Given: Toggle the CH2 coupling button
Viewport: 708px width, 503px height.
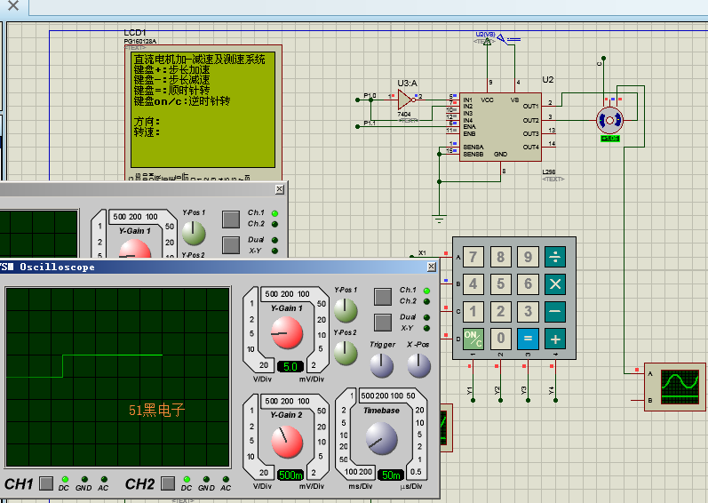Looking at the screenshot, I should (168, 483).
